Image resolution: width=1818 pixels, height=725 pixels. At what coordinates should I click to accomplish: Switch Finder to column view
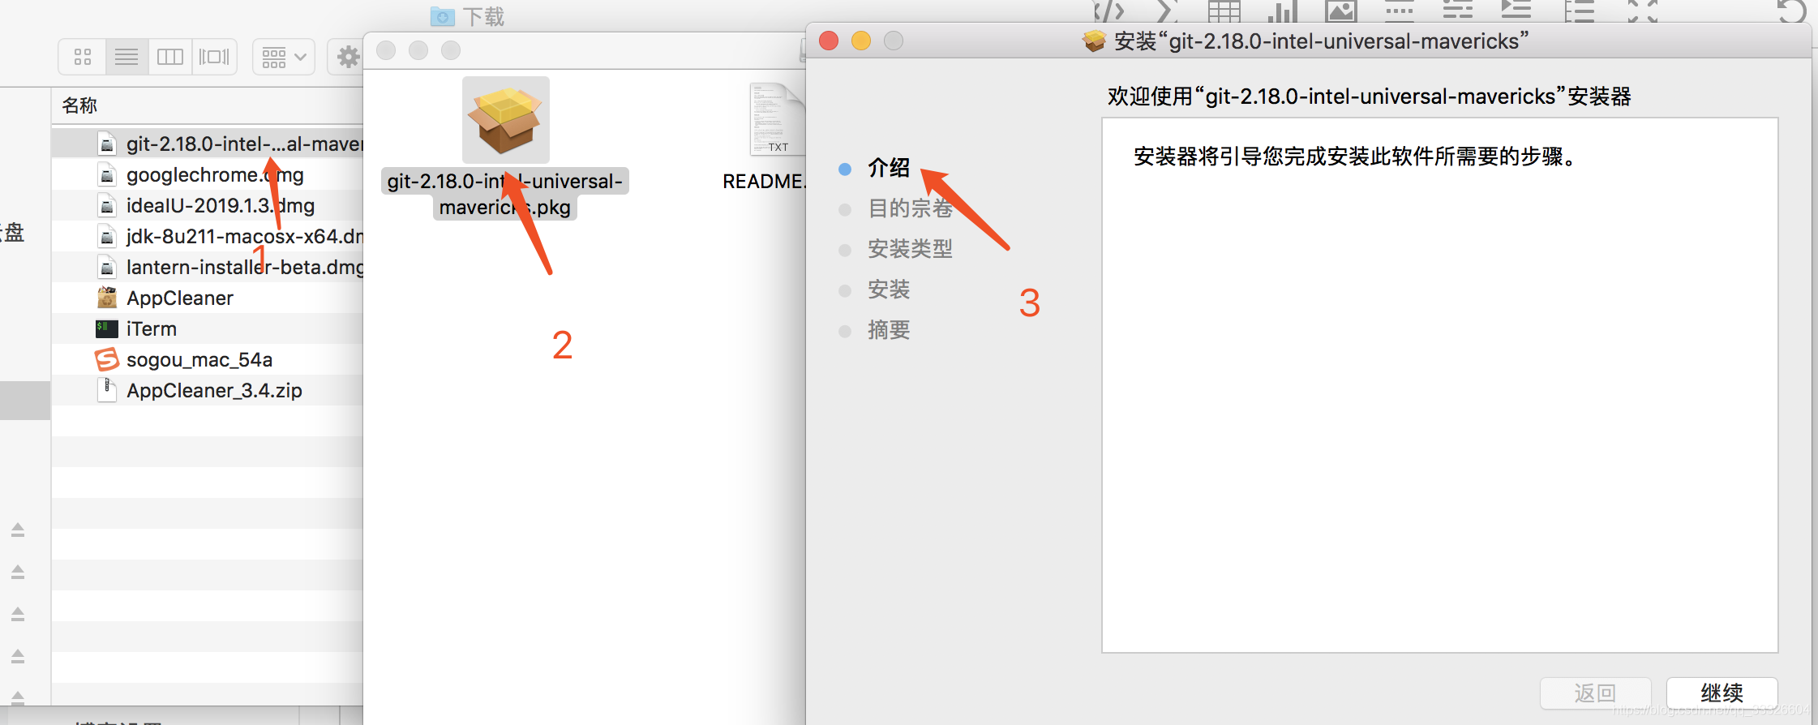click(170, 57)
